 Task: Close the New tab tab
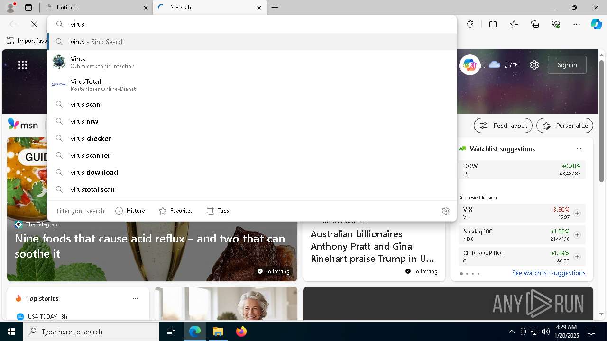259,8
